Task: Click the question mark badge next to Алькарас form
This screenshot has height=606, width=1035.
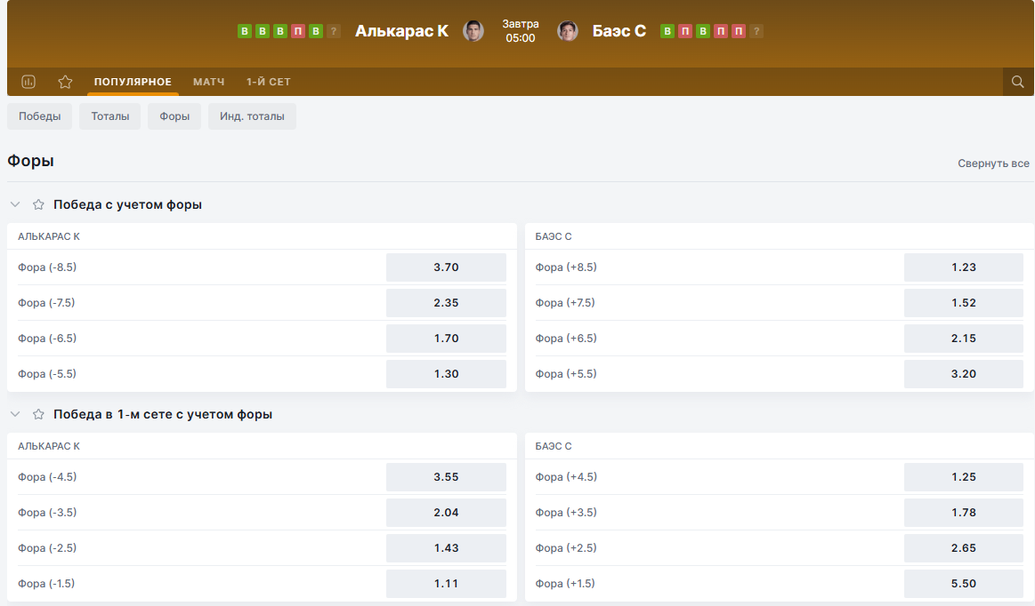Action: click(334, 31)
